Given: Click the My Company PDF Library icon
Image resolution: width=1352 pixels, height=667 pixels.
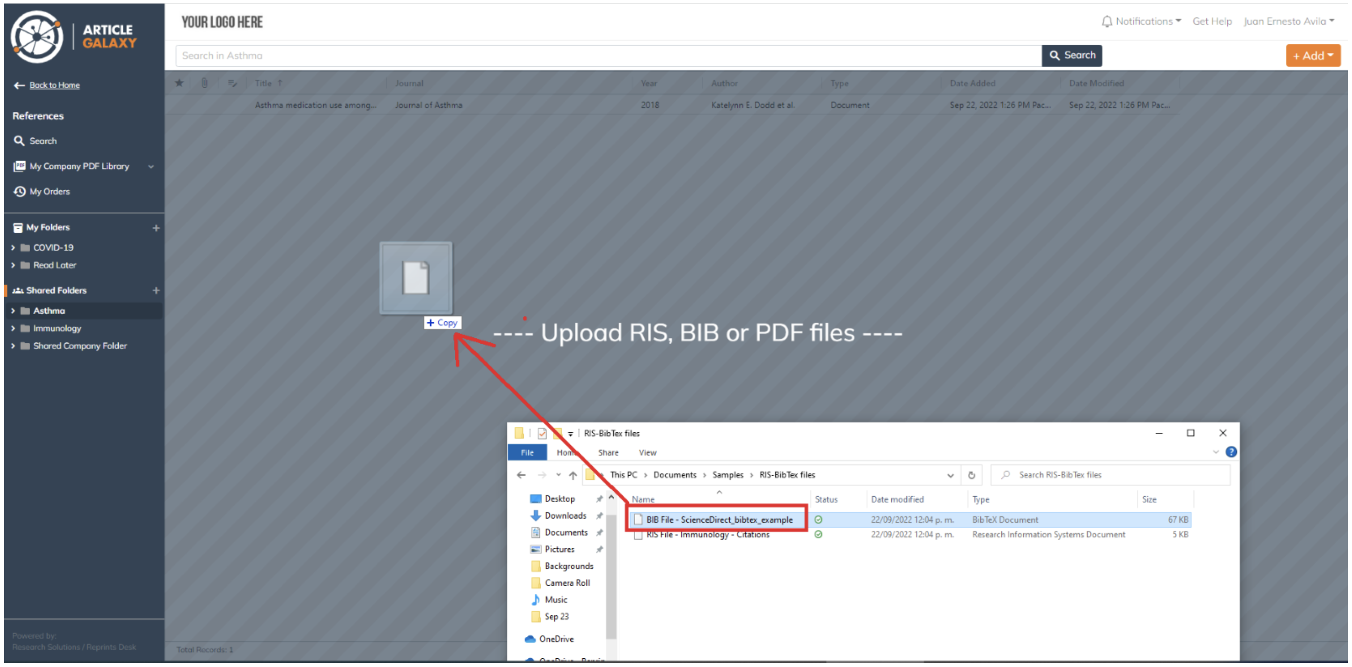Looking at the screenshot, I should point(17,166).
